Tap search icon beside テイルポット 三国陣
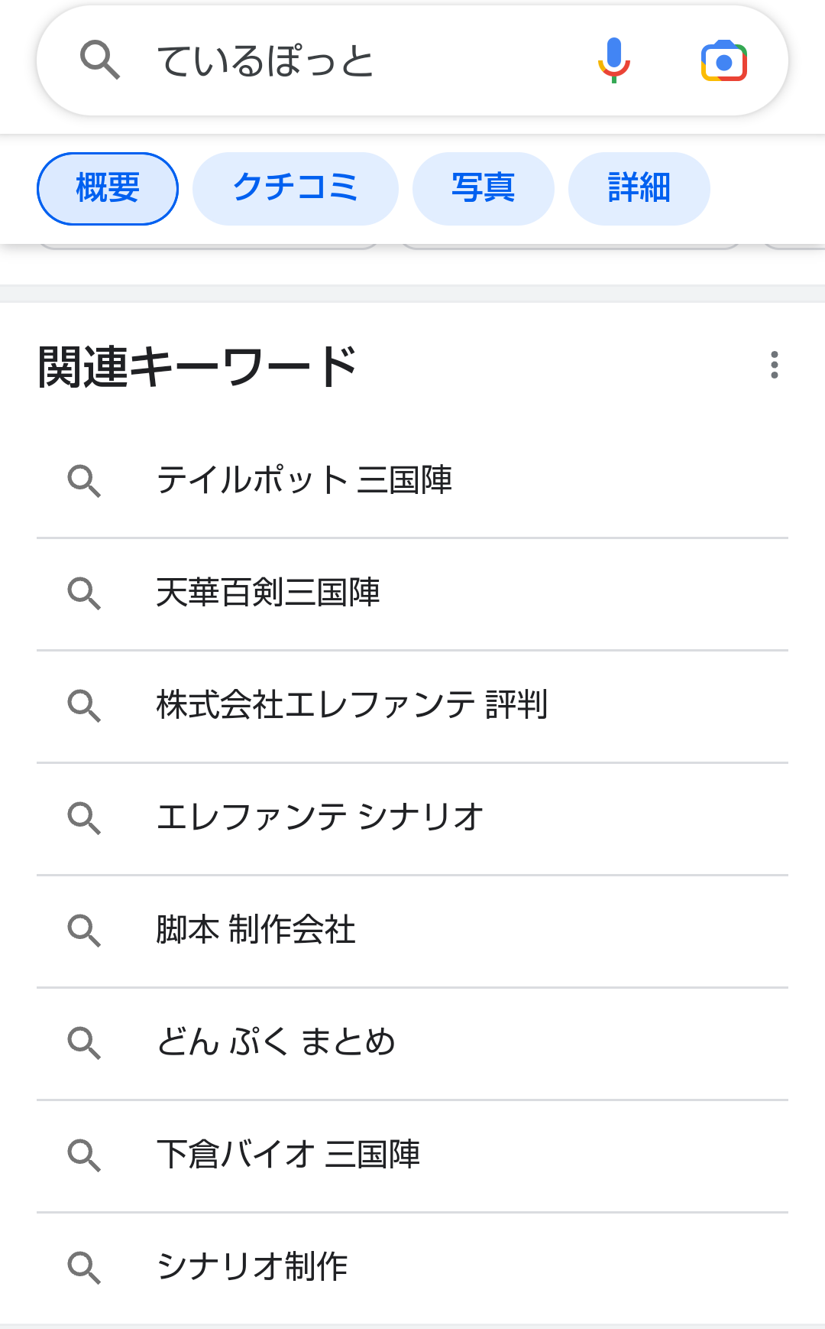The width and height of the screenshot is (825, 1329). pos(84,481)
